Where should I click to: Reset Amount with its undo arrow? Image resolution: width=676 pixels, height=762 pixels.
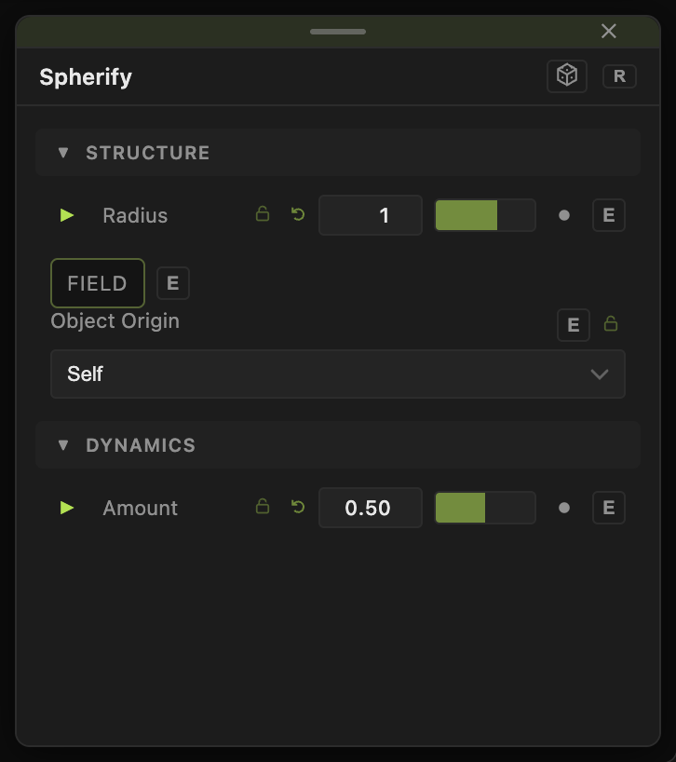coord(298,507)
